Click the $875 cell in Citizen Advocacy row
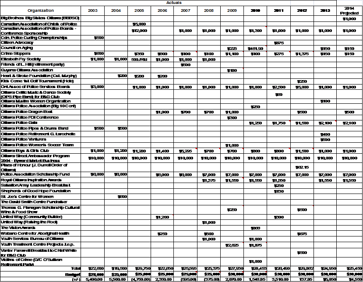The height and width of the screenshot is (282, 363). (x=279, y=43)
